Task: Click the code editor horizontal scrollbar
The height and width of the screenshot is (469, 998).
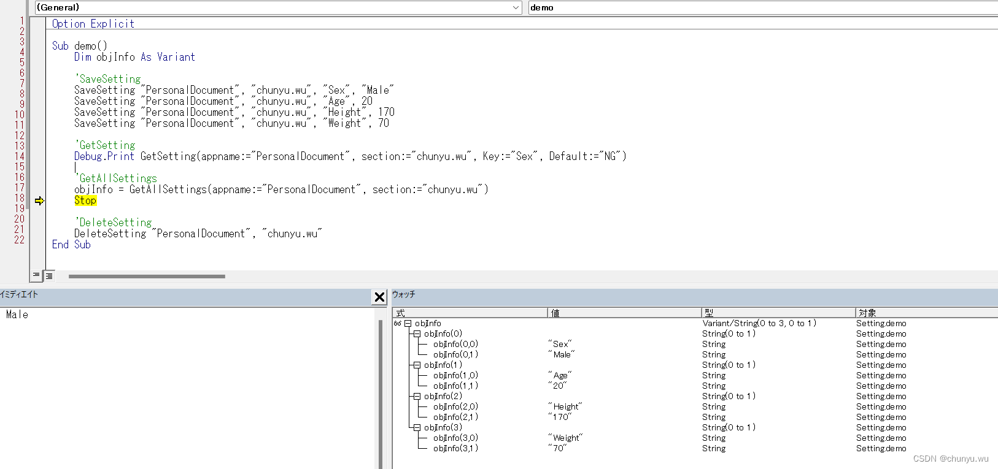Action: point(147,276)
